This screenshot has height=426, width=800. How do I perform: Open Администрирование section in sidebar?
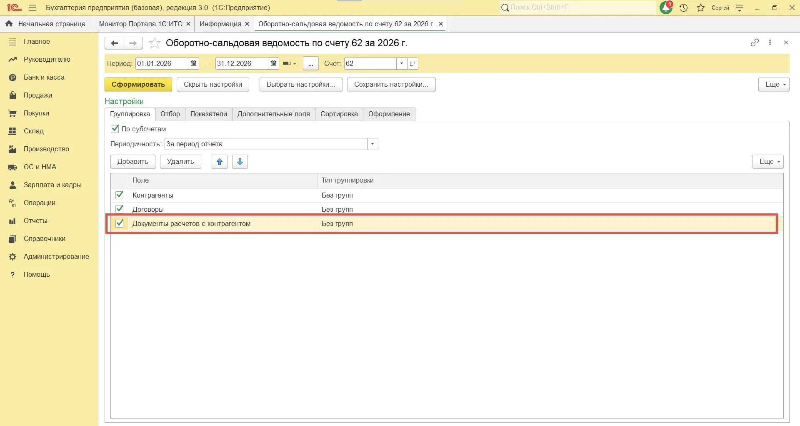(x=49, y=257)
